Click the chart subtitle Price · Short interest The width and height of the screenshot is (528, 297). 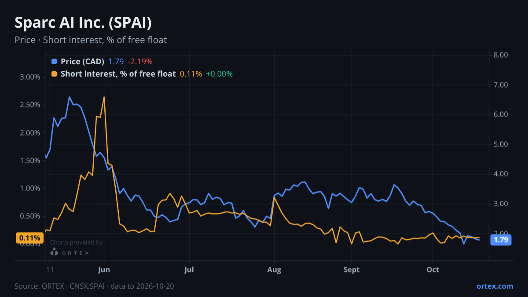pyautogui.click(x=91, y=40)
